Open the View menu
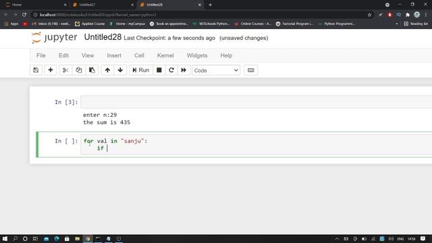 click(x=88, y=55)
